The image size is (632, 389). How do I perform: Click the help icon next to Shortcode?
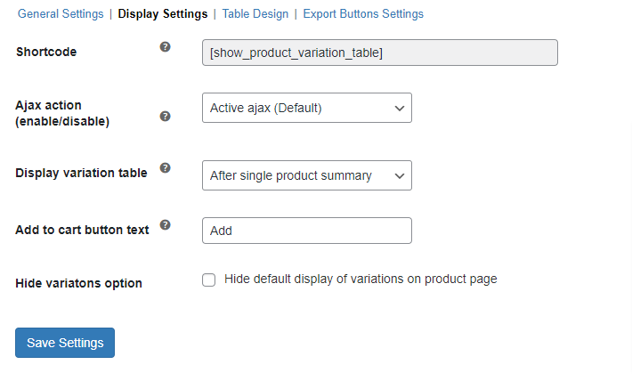pos(165,47)
